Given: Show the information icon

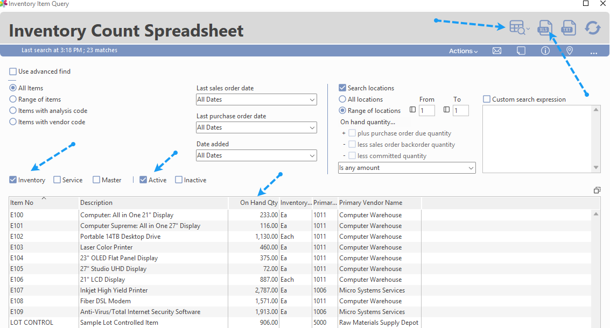Looking at the screenshot, I should coord(545,51).
